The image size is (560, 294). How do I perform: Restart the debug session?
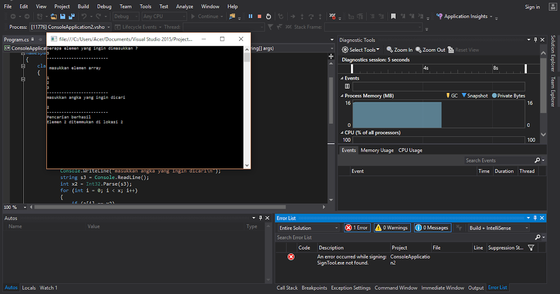pyautogui.click(x=268, y=16)
